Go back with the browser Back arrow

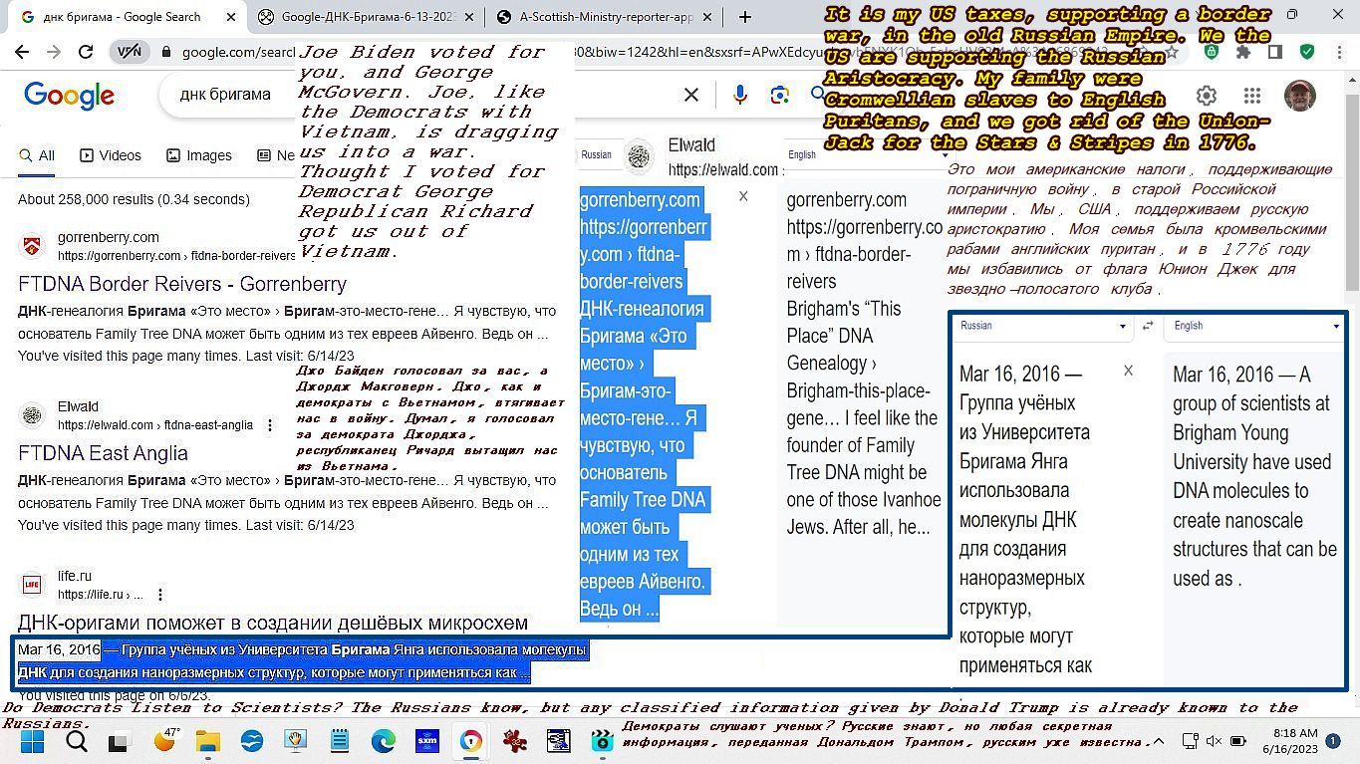[22, 52]
